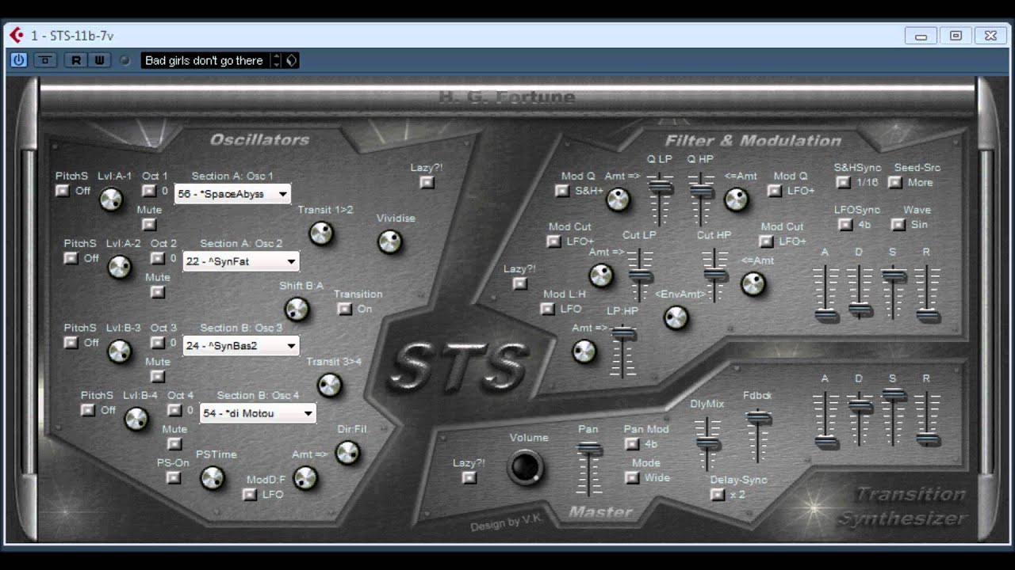Click the Q LP slider
This screenshot has height=570, width=1015.
tap(660, 198)
